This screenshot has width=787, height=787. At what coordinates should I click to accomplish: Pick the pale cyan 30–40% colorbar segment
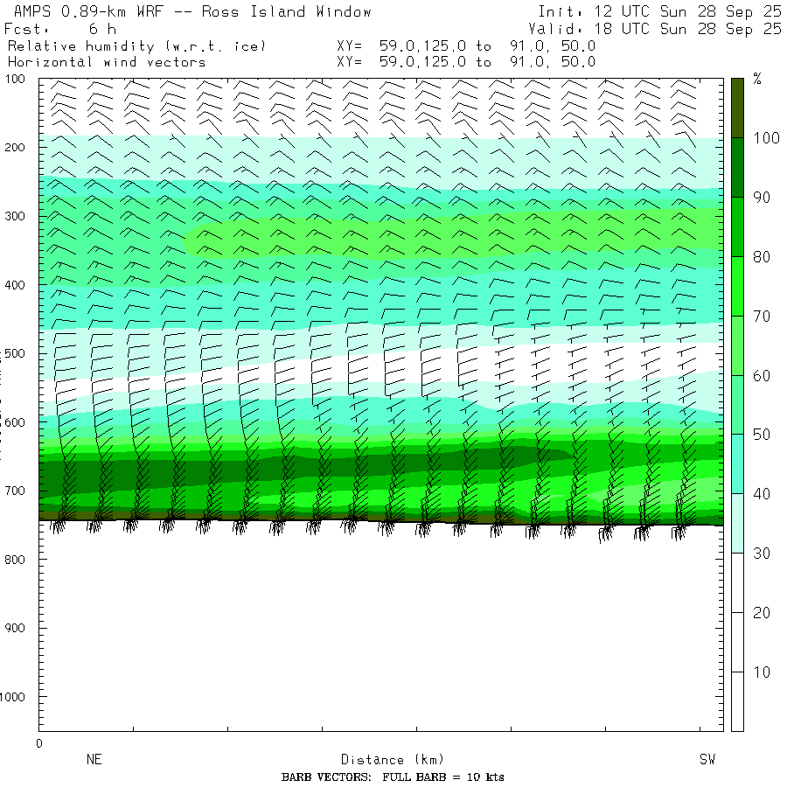(x=737, y=523)
